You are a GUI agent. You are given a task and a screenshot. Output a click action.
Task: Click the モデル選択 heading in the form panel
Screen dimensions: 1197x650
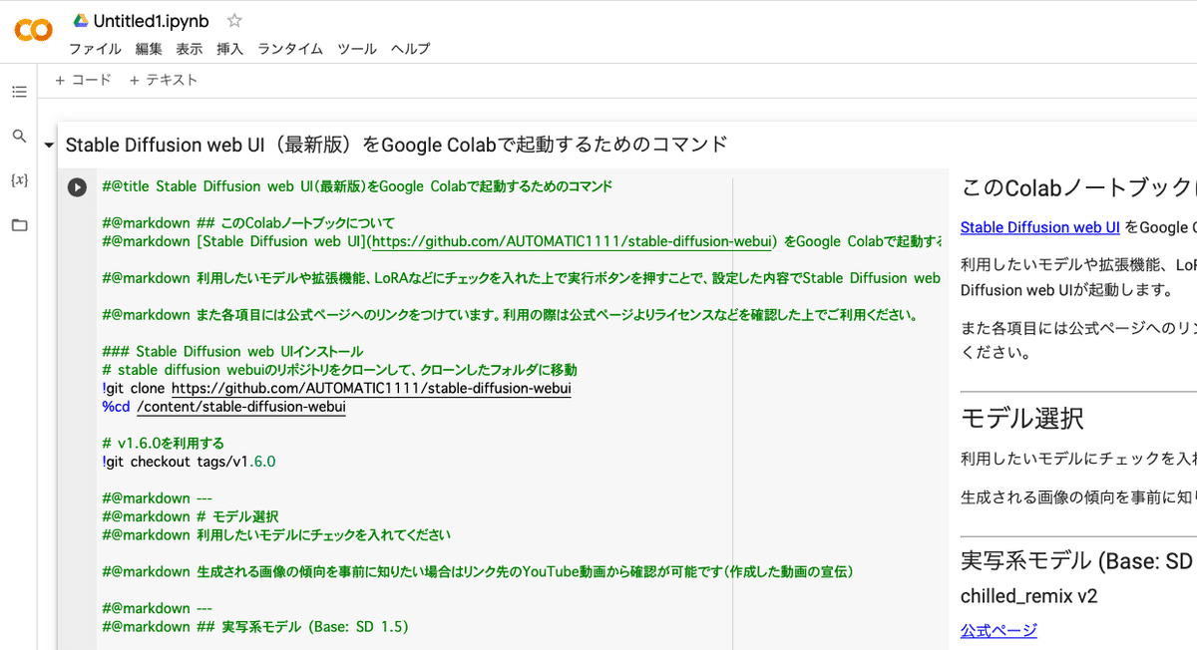pos(1022,418)
